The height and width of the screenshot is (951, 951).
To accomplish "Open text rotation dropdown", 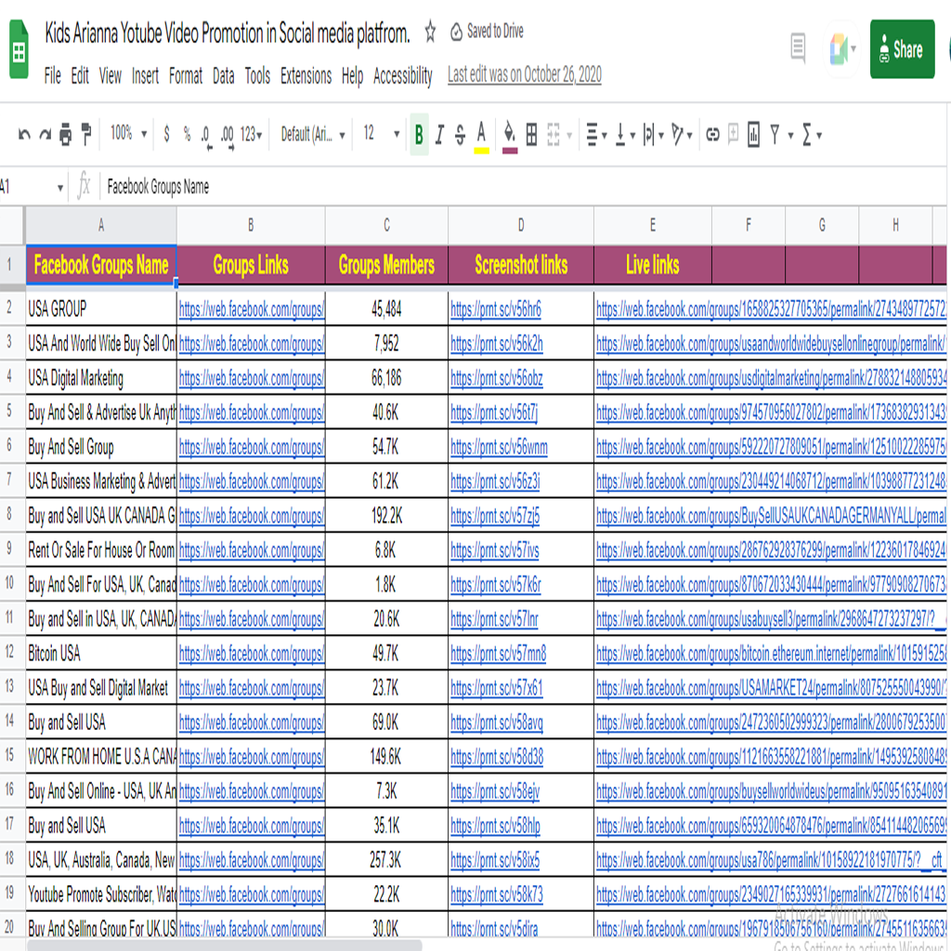I will pyautogui.click(x=683, y=134).
